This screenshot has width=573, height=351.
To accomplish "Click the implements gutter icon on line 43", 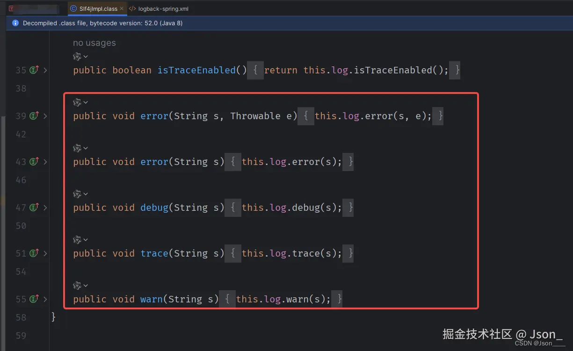I will pyautogui.click(x=34, y=162).
